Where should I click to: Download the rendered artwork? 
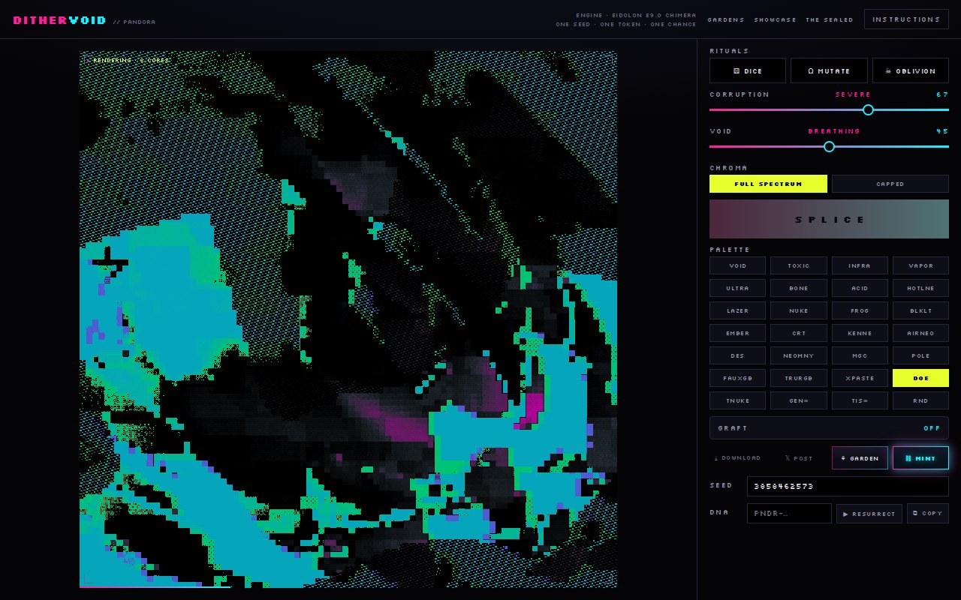point(737,458)
